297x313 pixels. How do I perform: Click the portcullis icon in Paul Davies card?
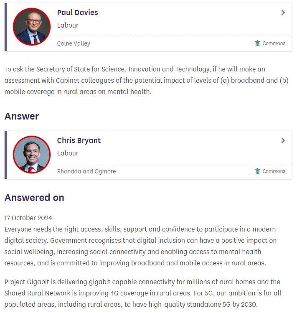(258, 43)
